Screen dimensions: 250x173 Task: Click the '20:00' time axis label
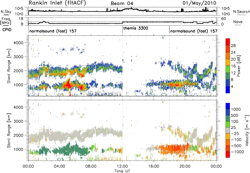click(185, 166)
